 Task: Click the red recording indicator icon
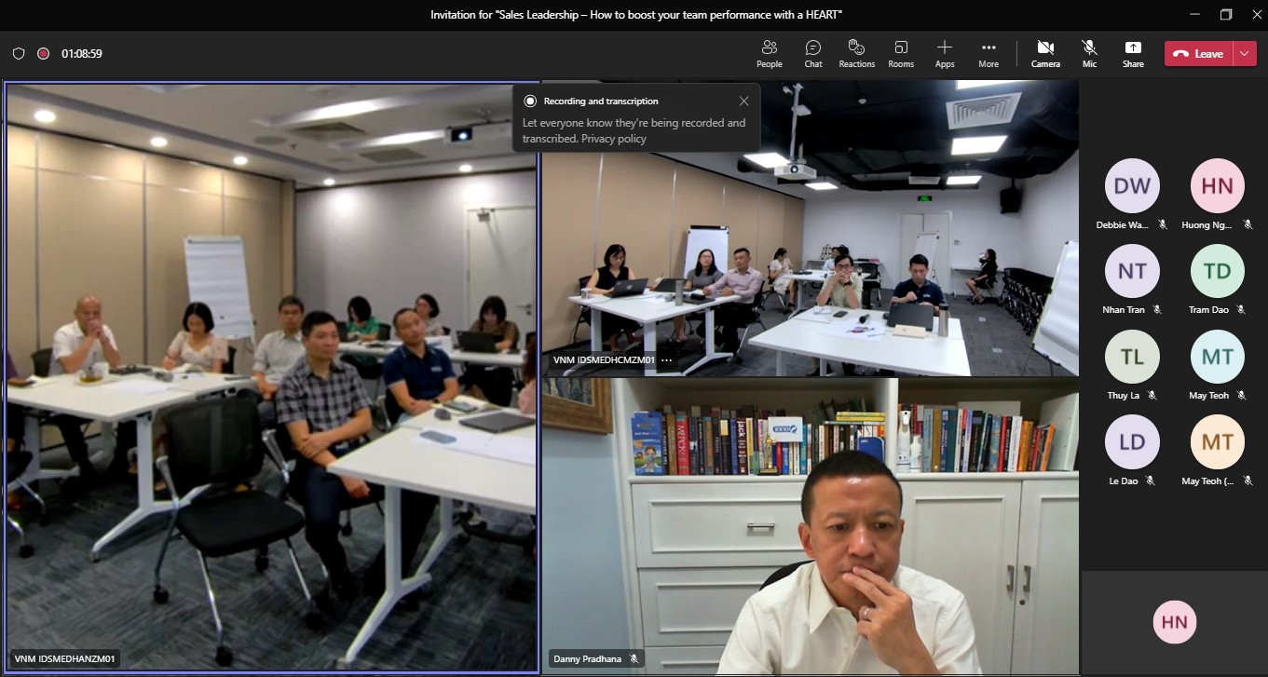(x=43, y=54)
